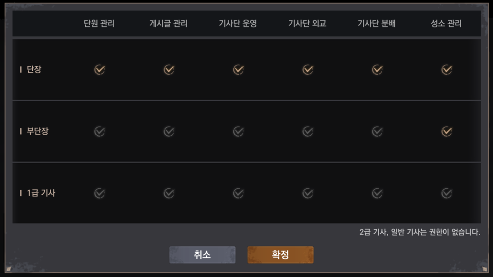Uncheck 부단장 성소 관리 permission

447,131
